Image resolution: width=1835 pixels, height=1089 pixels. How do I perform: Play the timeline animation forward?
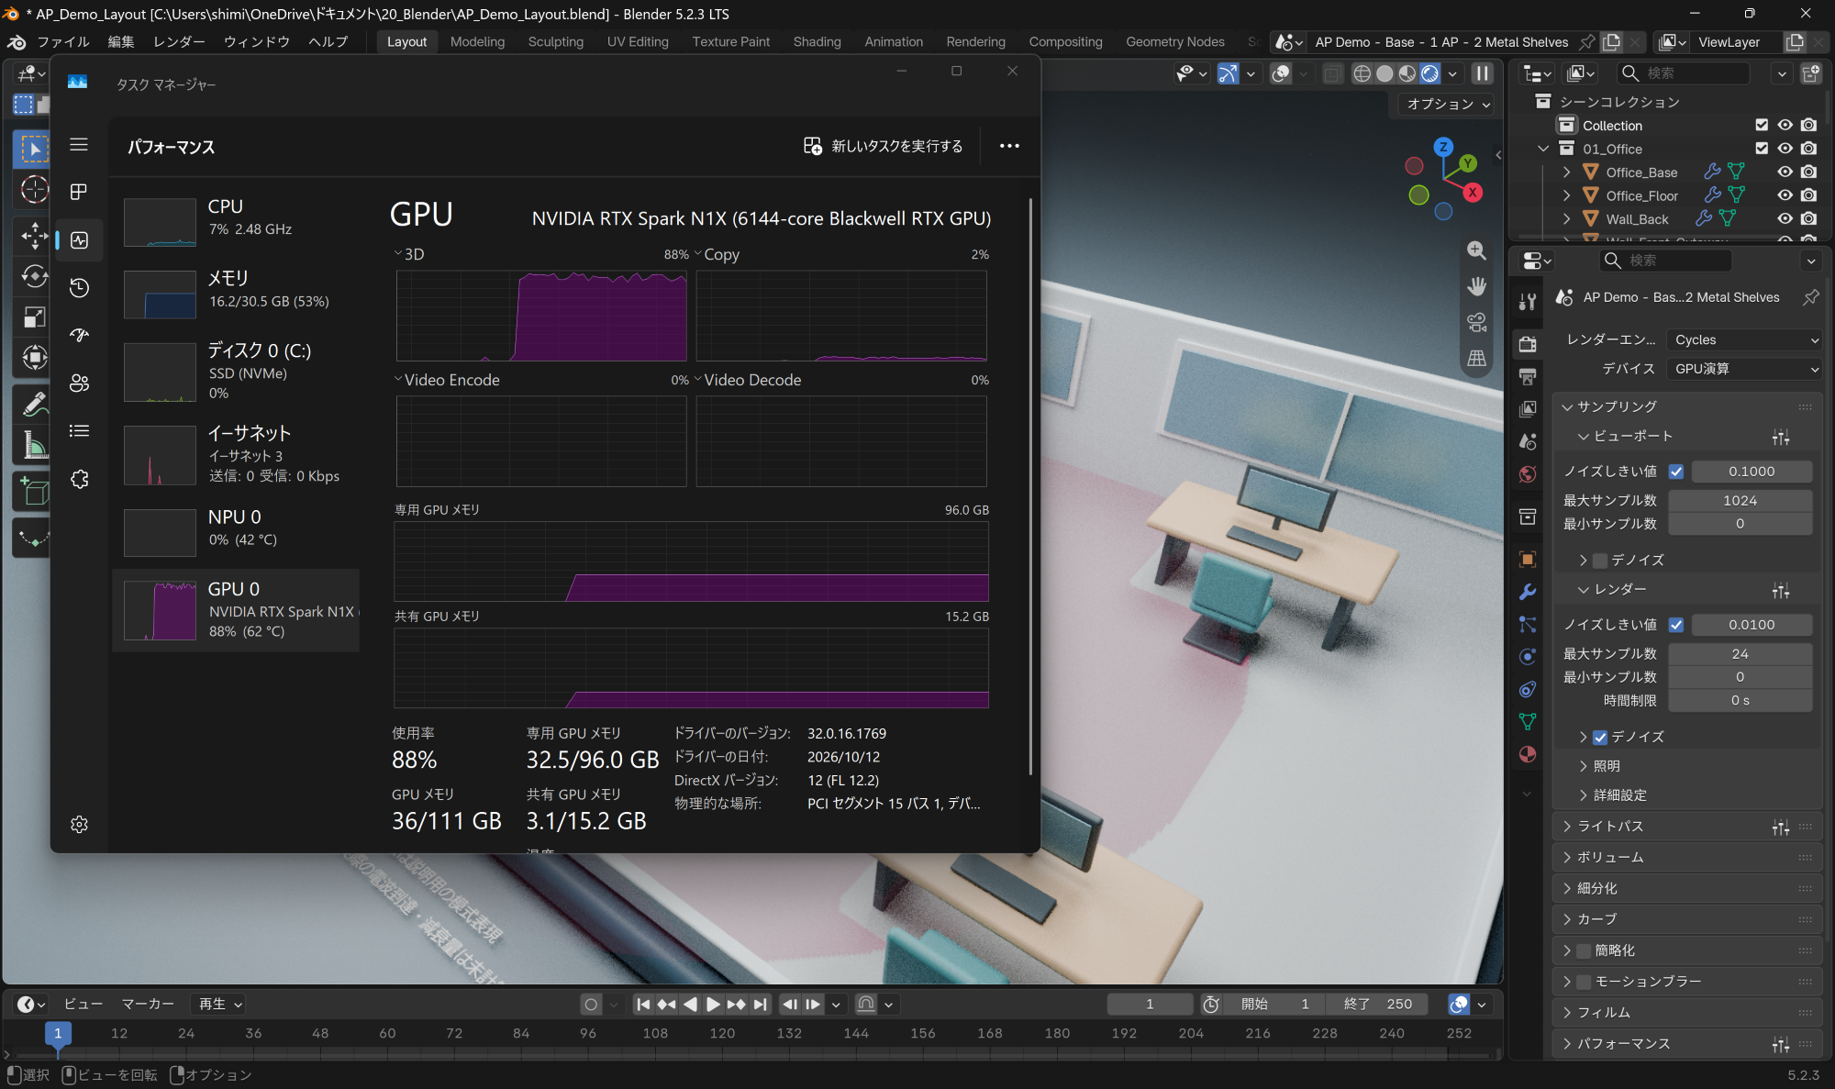click(x=713, y=1005)
